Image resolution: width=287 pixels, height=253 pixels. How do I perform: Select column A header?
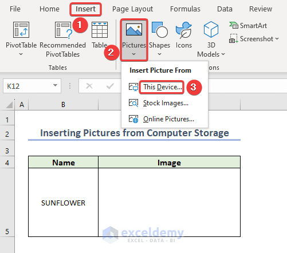coord(22,105)
